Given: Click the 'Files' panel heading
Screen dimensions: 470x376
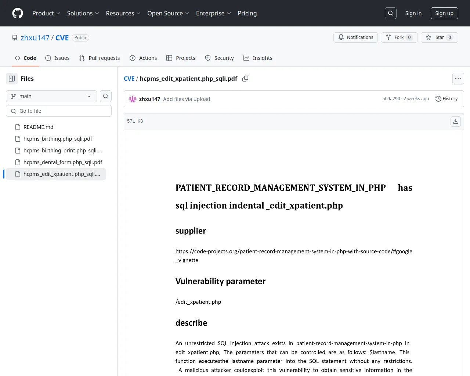Looking at the screenshot, I should pos(27,79).
